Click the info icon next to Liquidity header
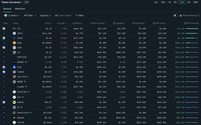The width and height of the screenshot is (201, 125). 114,23
